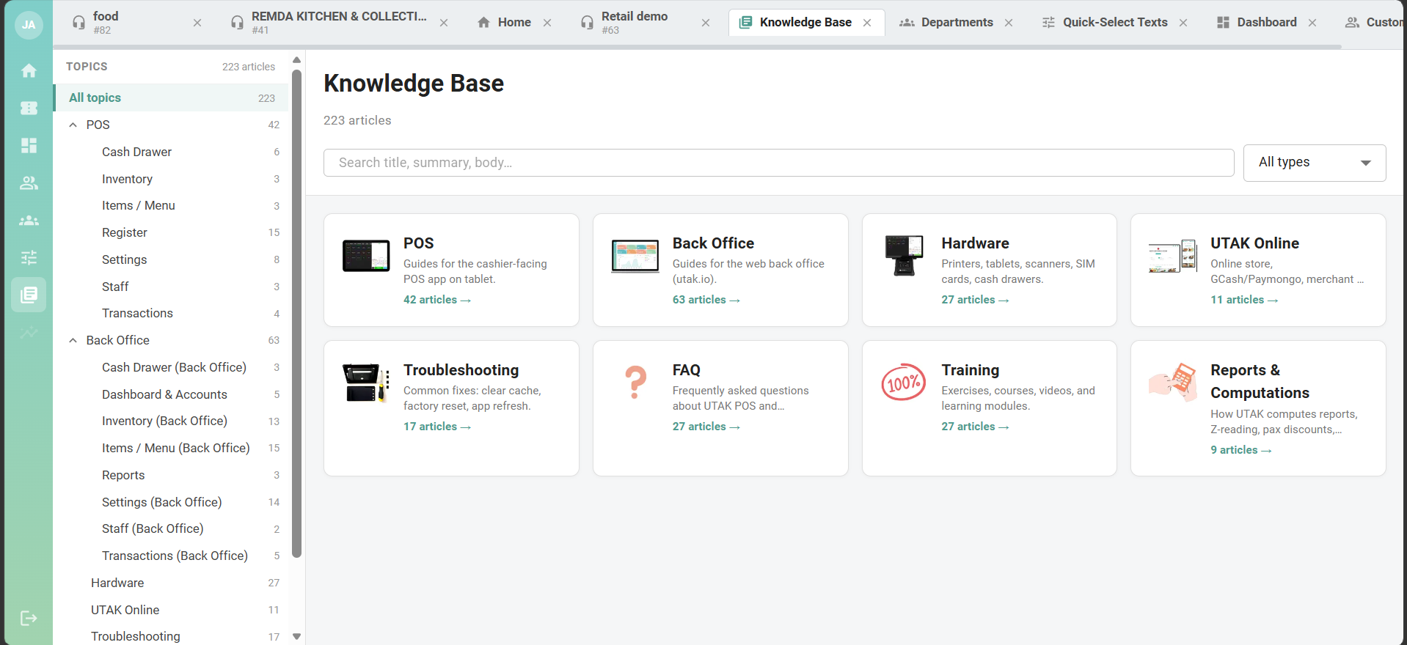Close the Retail demo tab
The height and width of the screenshot is (645, 1407).
706,23
